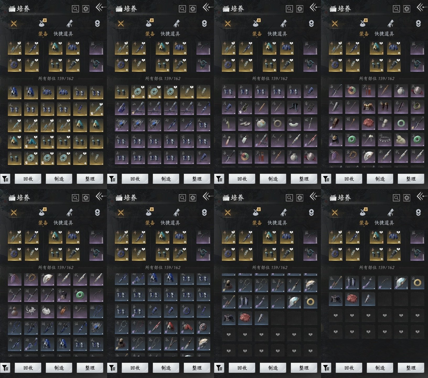Open search in the black boots panel

click(x=289, y=9)
